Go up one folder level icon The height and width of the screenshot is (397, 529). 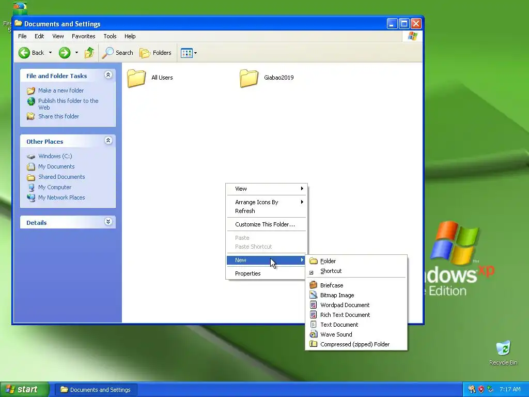[89, 53]
